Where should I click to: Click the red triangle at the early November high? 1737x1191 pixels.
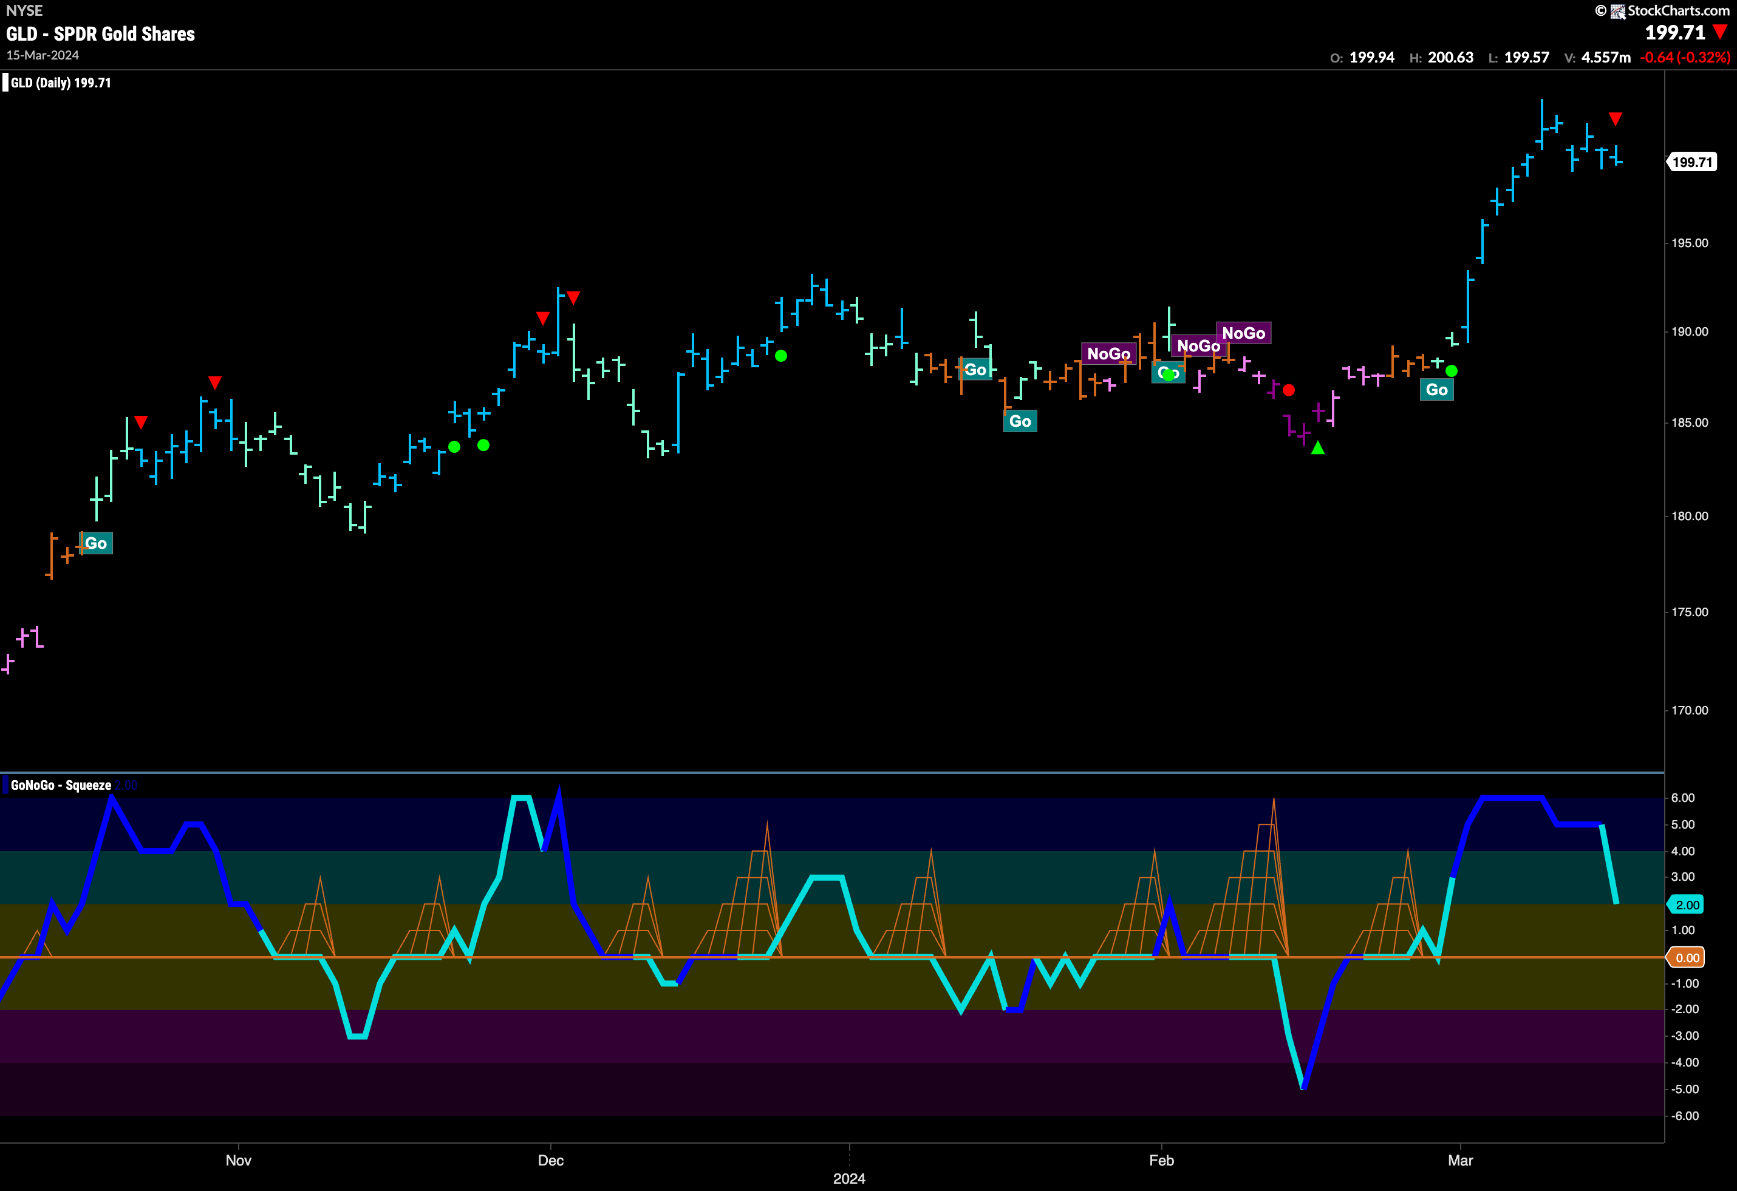pyautogui.click(x=215, y=382)
